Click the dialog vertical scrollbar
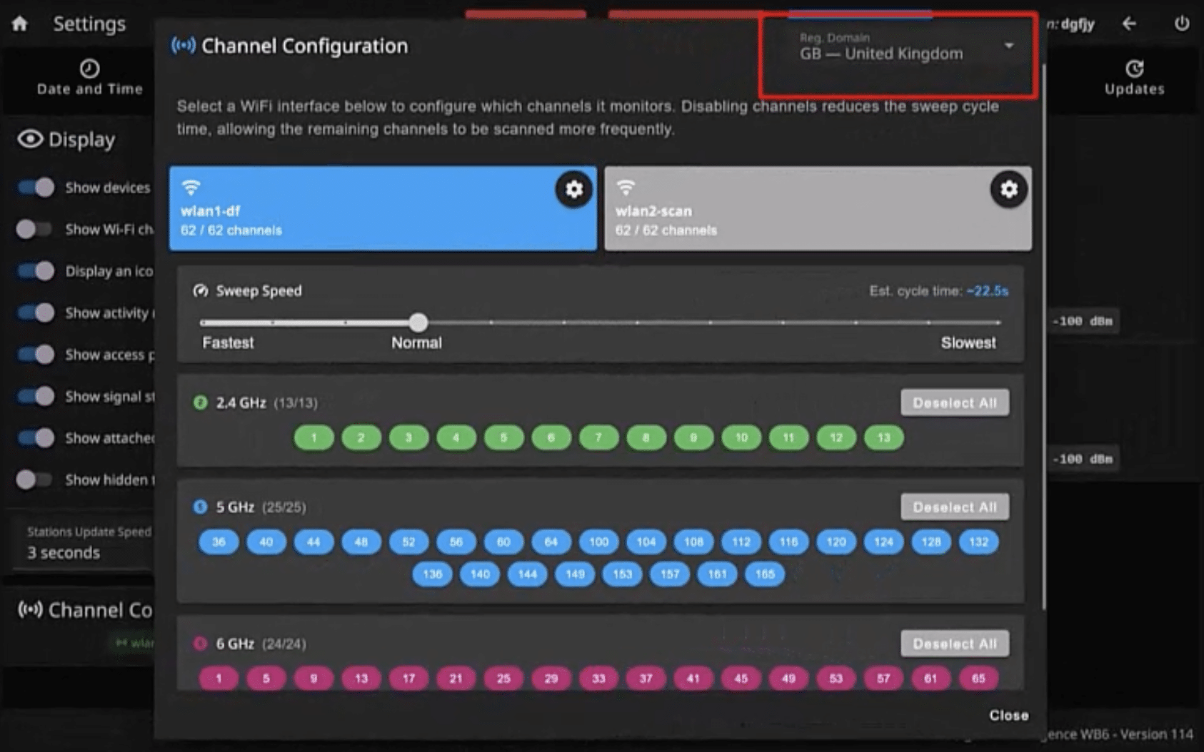The height and width of the screenshot is (752, 1204). (x=1043, y=335)
